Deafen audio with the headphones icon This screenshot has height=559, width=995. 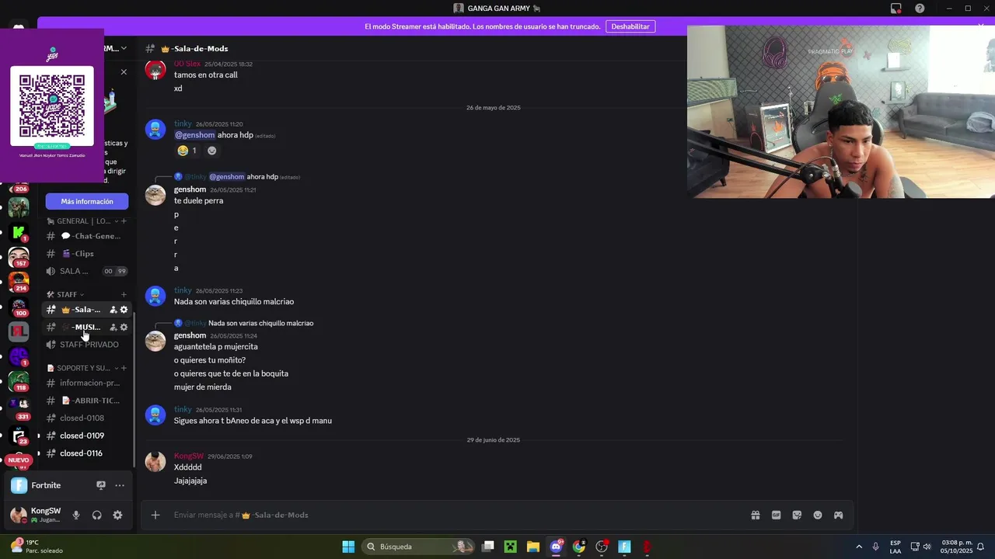[x=96, y=515]
